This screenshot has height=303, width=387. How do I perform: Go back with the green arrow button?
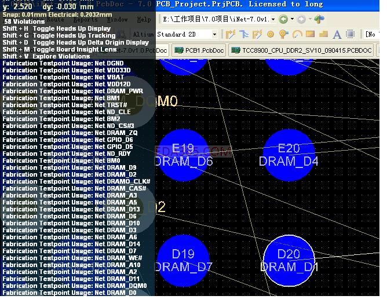(x=283, y=19)
